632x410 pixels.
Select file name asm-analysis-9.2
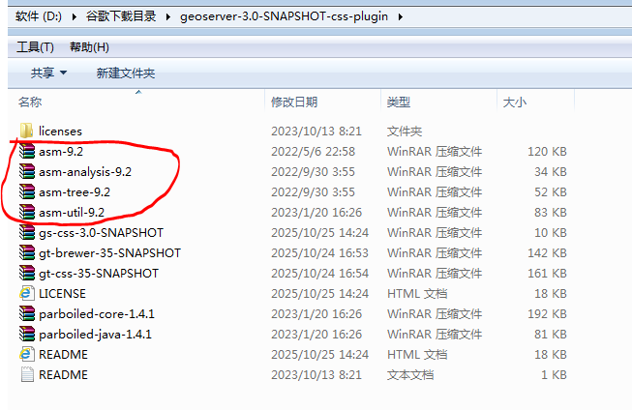click(85, 172)
